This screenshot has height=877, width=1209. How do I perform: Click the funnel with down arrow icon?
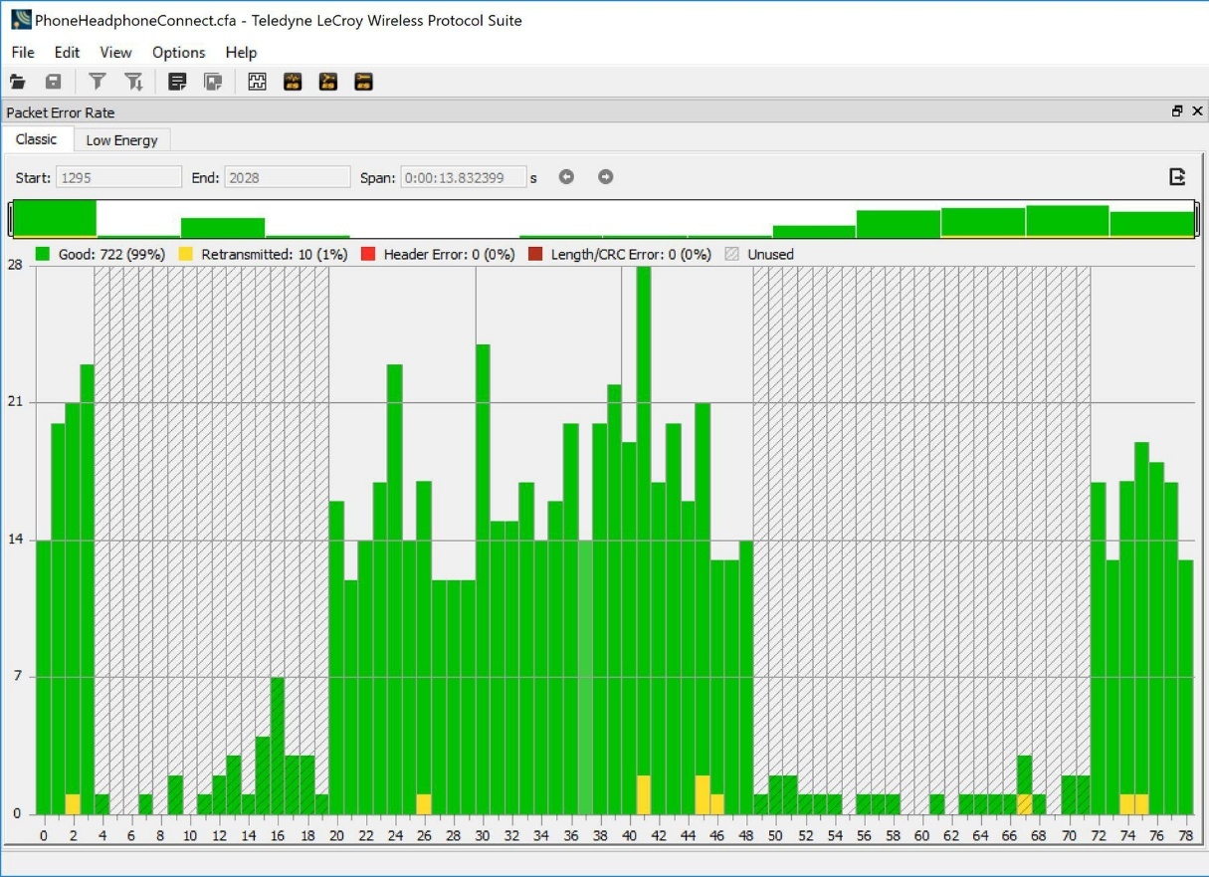(133, 83)
